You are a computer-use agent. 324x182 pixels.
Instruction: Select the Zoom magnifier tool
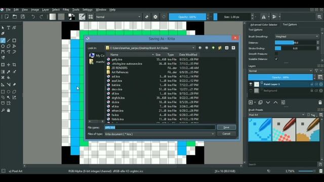tap(3, 110)
